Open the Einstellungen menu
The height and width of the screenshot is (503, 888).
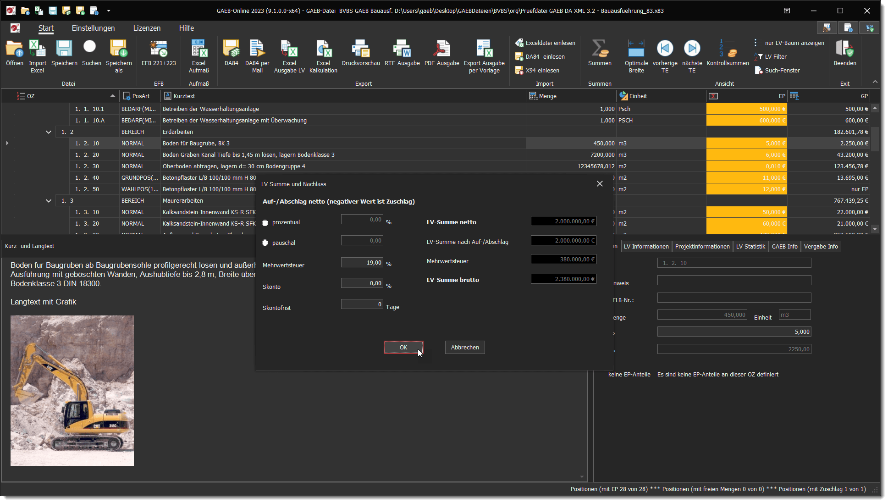coord(93,28)
